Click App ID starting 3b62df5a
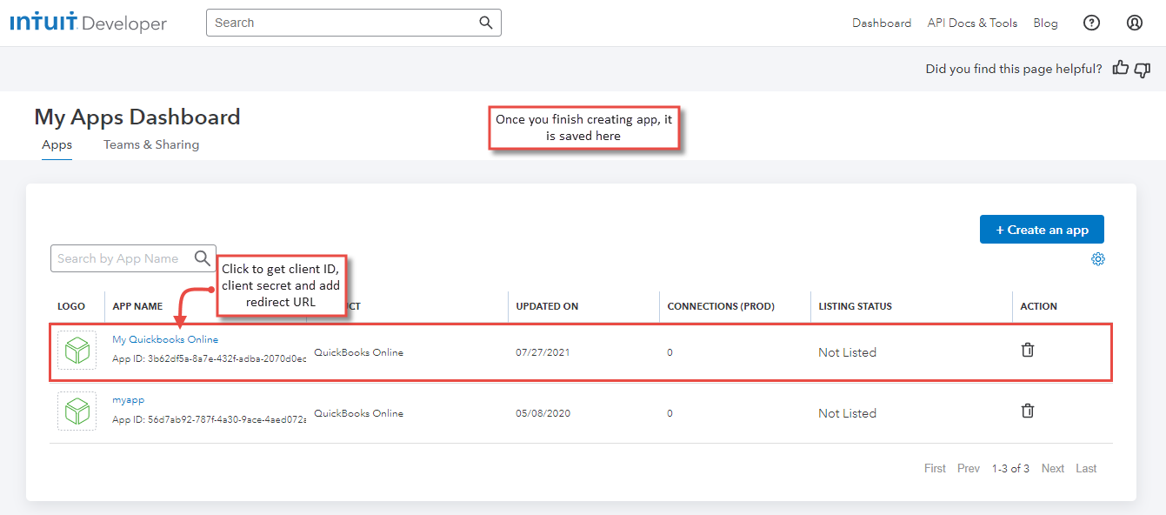Viewport: 1166px width, 515px height. point(210,358)
